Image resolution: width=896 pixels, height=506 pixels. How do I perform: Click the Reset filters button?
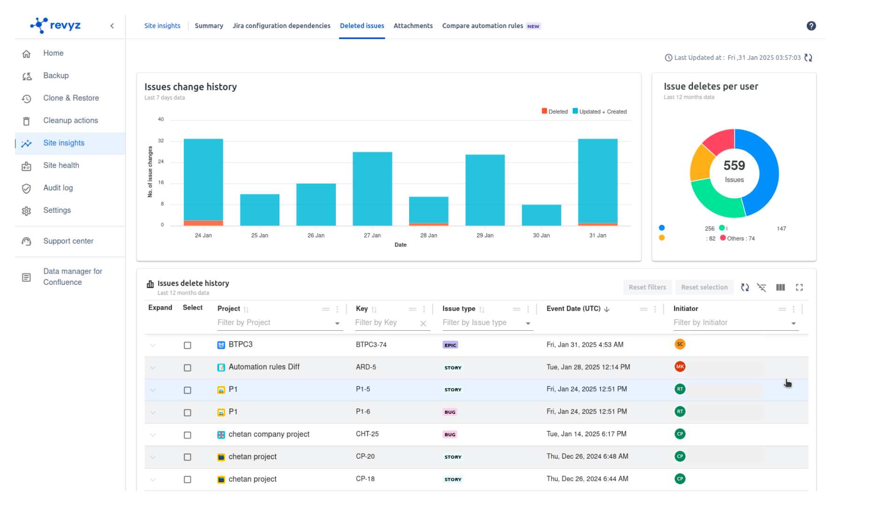click(x=647, y=287)
